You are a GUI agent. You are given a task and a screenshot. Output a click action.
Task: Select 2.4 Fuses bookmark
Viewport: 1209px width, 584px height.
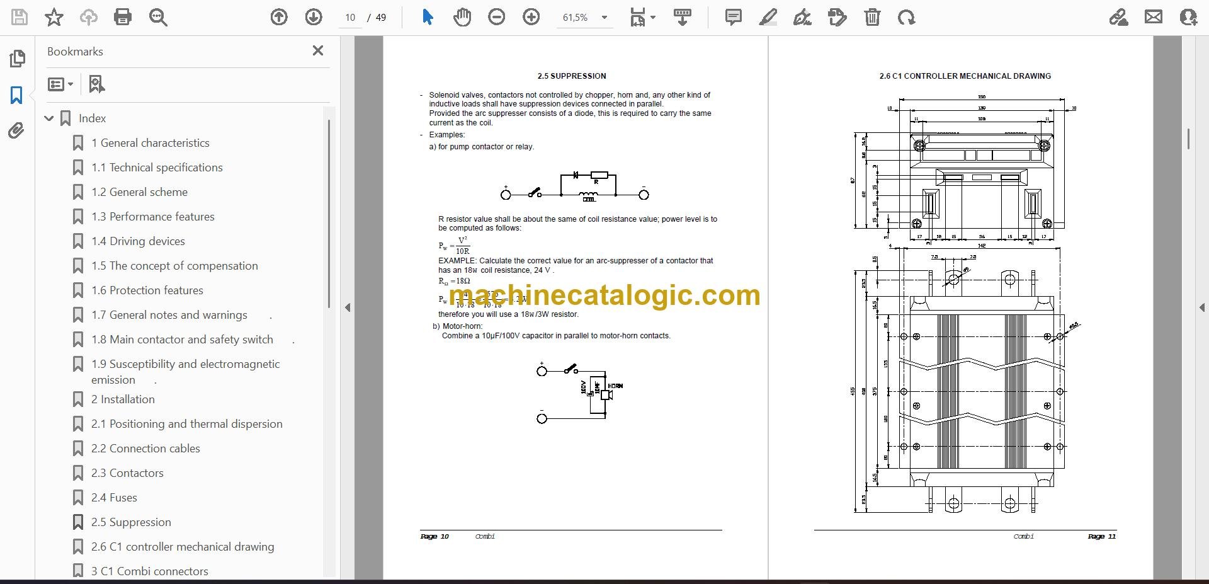[114, 498]
